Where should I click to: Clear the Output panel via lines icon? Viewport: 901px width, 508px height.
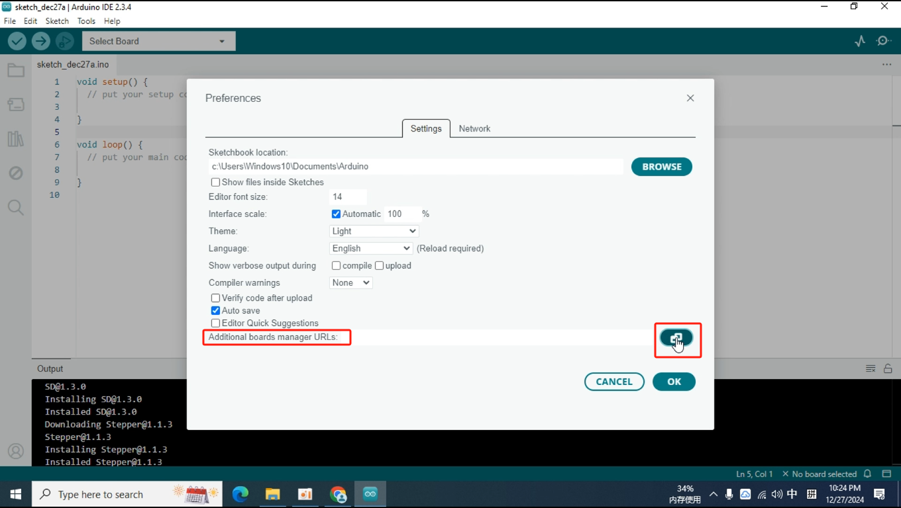click(871, 368)
